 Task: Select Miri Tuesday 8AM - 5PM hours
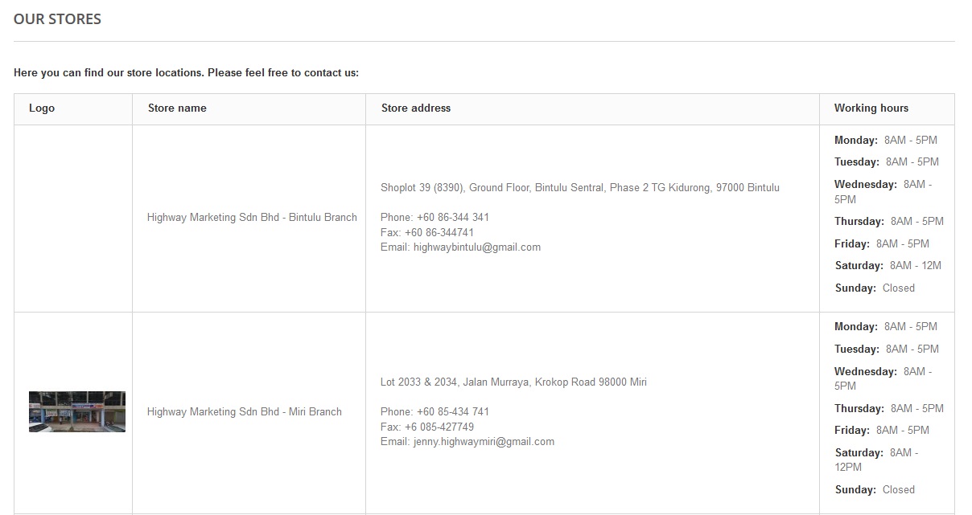click(887, 349)
